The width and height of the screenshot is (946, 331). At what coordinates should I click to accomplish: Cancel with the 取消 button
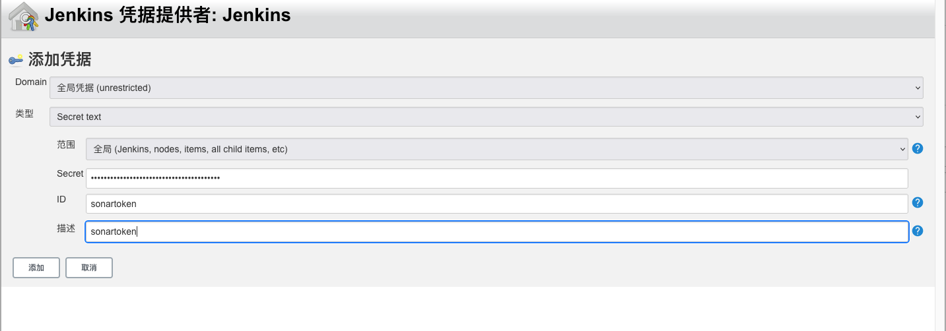tap(89, 268)
